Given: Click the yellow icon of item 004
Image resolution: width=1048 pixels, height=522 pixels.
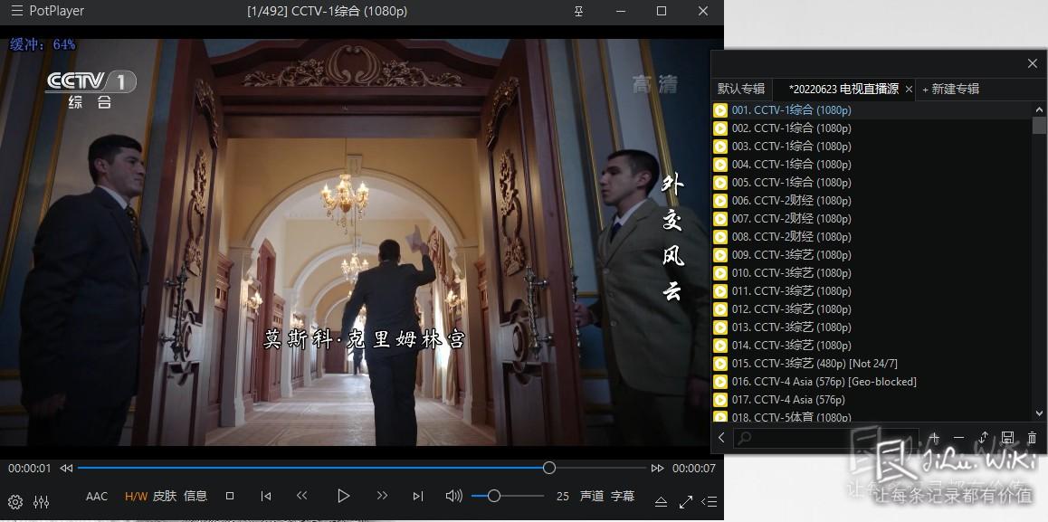Looking at the screenshot, I should [x=720, y=165].
